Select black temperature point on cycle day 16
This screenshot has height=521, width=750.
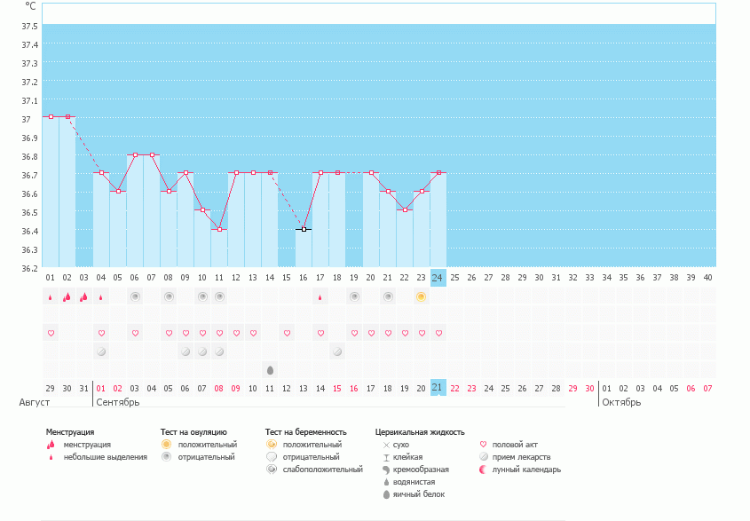click(x=304, y=229)
